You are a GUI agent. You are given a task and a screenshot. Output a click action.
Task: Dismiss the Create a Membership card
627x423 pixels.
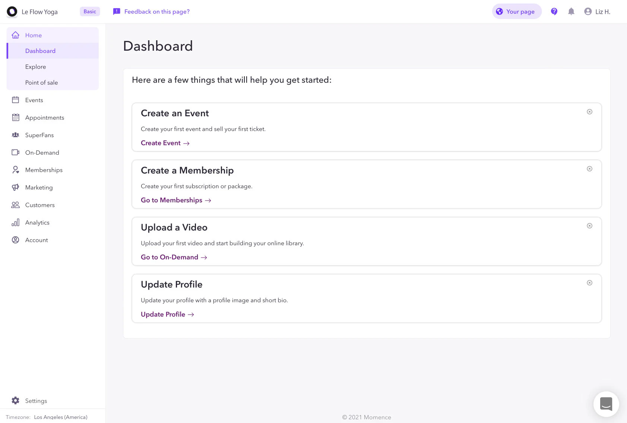click(589, 168)
